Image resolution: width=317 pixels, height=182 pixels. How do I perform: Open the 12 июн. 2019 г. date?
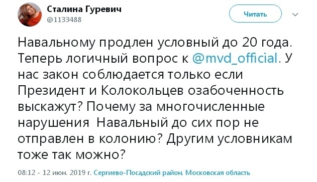pyautogui.click(x=67, y=172)
